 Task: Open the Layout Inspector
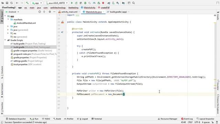206,119
